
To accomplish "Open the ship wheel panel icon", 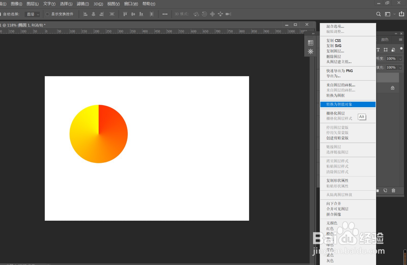I will click(x=311, y=51).
